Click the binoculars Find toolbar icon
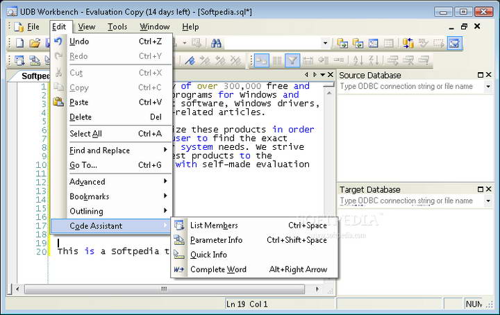Screen dimensions: 500x315 click(216, 43)
